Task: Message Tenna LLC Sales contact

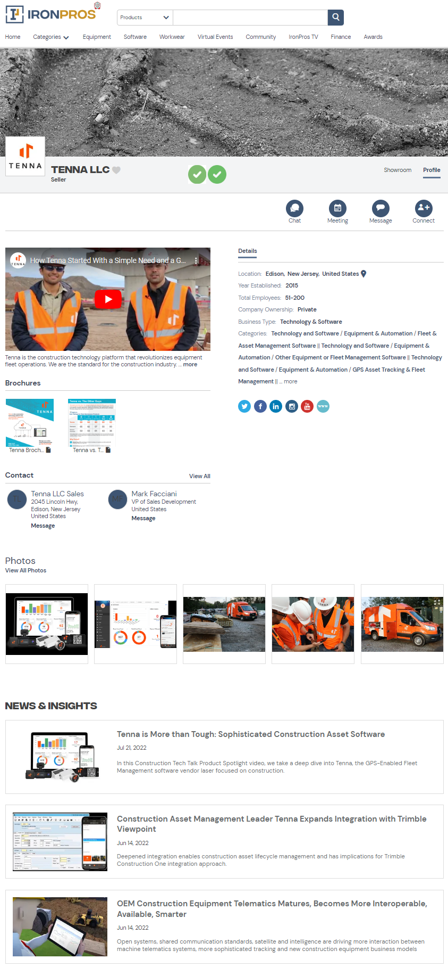Action: pos(43,526)
